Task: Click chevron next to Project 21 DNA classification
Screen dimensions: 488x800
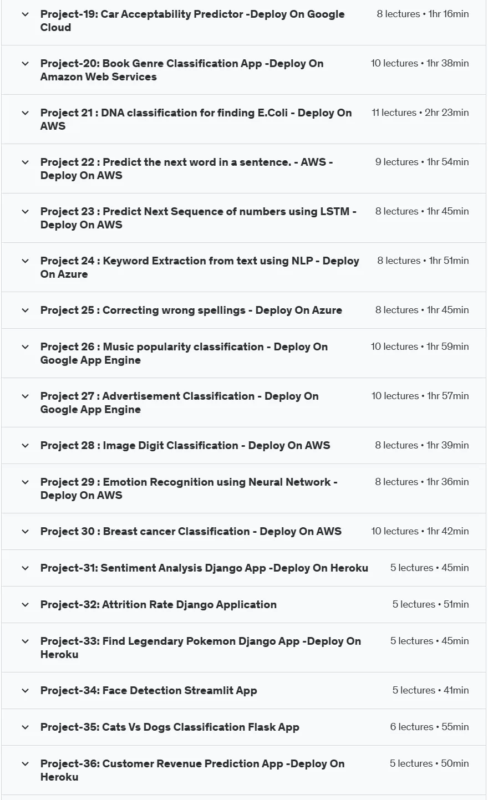Action: point(25,113)
